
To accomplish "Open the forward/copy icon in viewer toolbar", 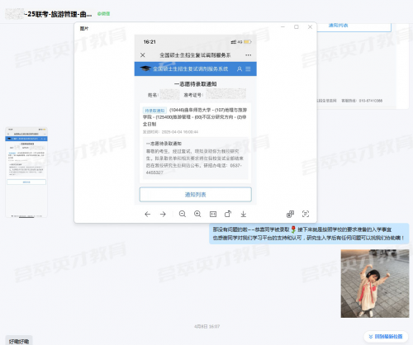I will click(290, 214).
